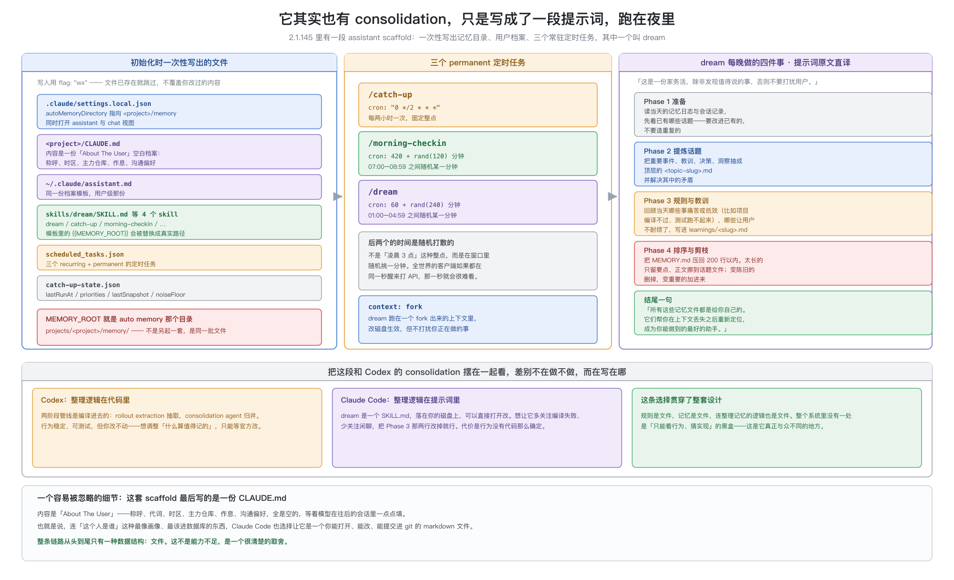Click the comparison header '把这段和 Codex 的 consolidation'
954x580 pixels.
click(x=477, y=372)
